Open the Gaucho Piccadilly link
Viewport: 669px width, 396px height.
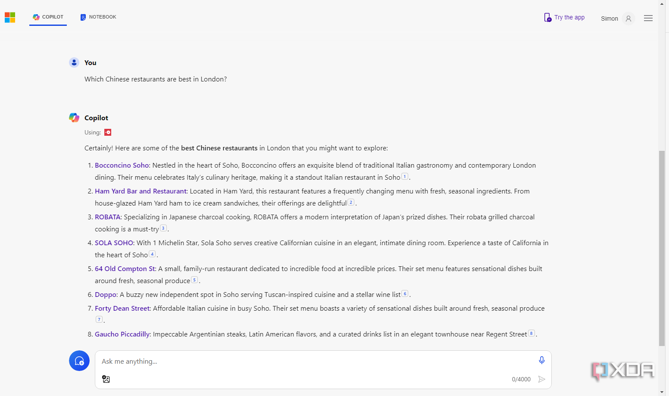coord(122,334)
